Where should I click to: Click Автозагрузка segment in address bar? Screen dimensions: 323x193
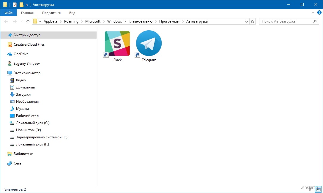[197, 21]
